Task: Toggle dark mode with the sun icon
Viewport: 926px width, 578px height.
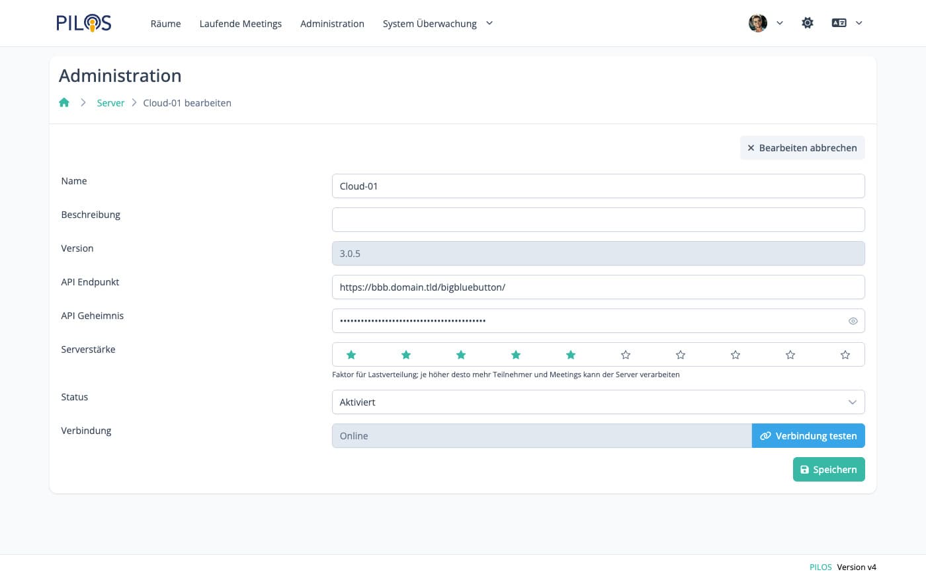Action: pos(807,23)
